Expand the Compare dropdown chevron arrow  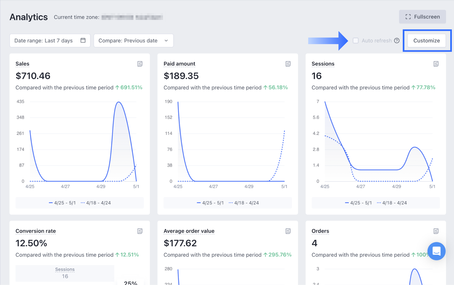tap(166, 41)
